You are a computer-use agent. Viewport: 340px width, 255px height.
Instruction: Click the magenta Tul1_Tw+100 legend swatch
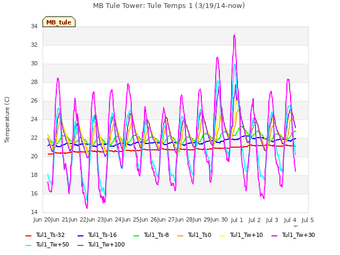pos(80,245)
